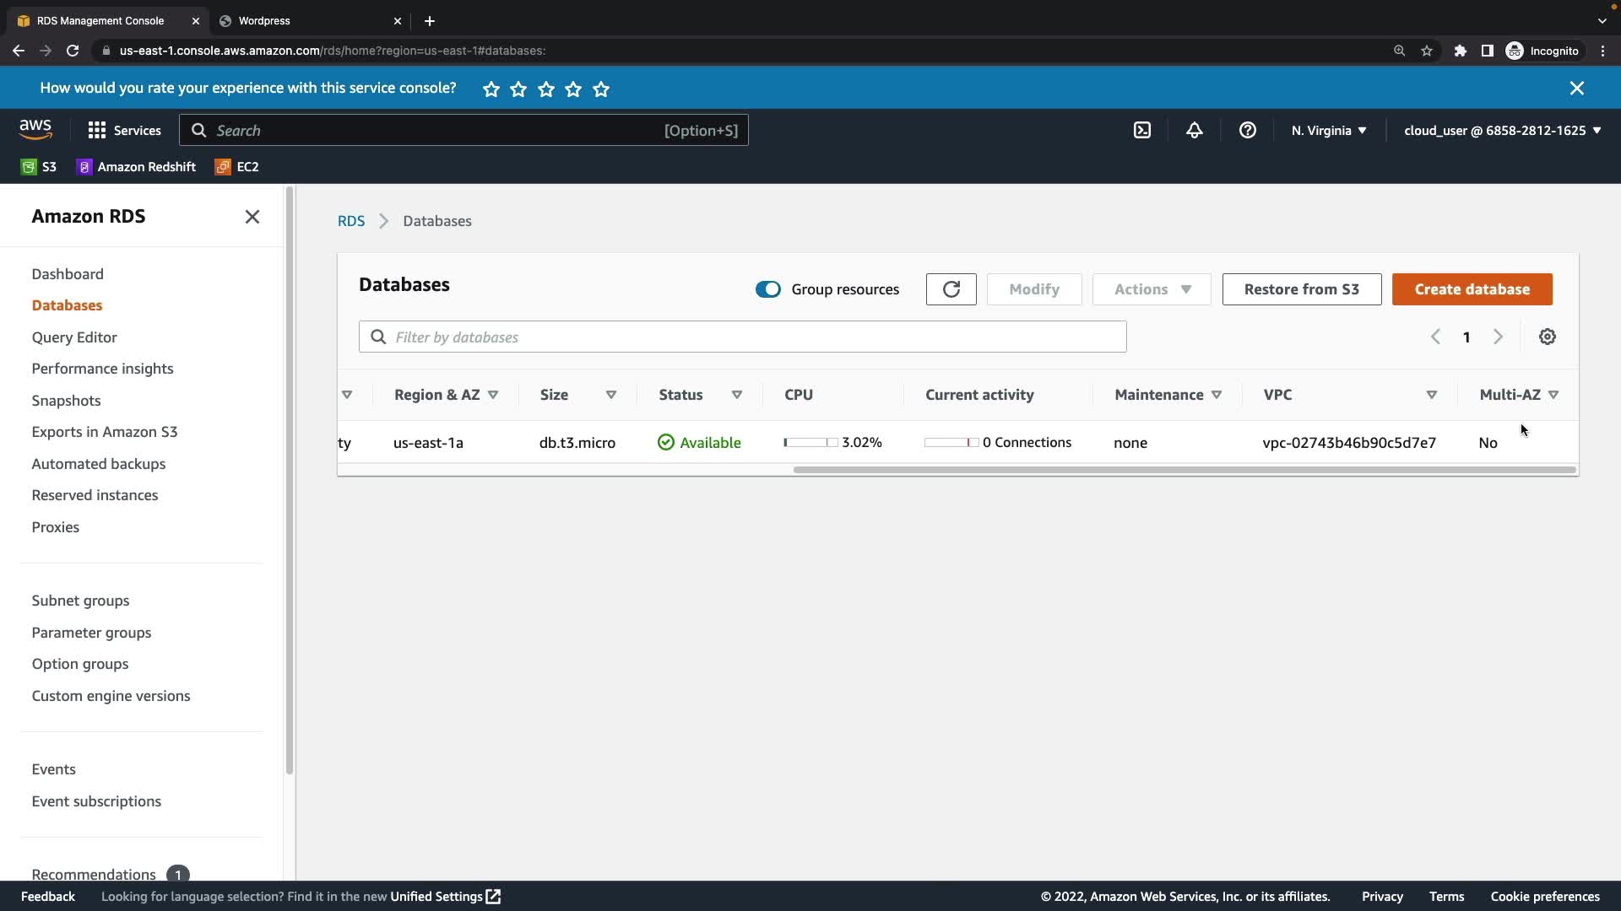Open the S3 shortcut in favorites bar
Image resolution: width=1621 pixels, height=911 pixels.
[39, 167]
